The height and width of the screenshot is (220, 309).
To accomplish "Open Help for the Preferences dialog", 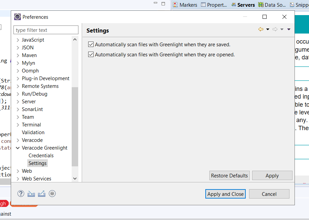I will coord(21,194).
